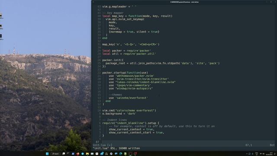
Task: Click 'show_current_context = true,' line
Action: [x=132, y=129]
